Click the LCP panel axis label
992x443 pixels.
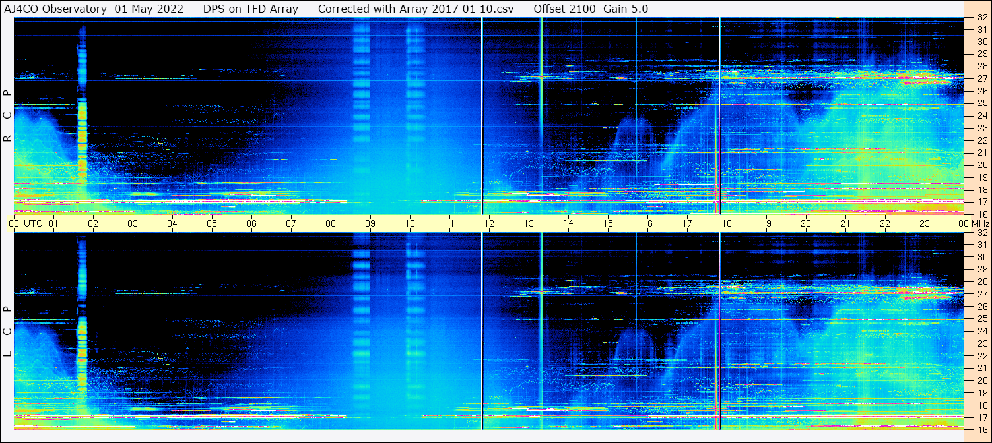[7, 332]
